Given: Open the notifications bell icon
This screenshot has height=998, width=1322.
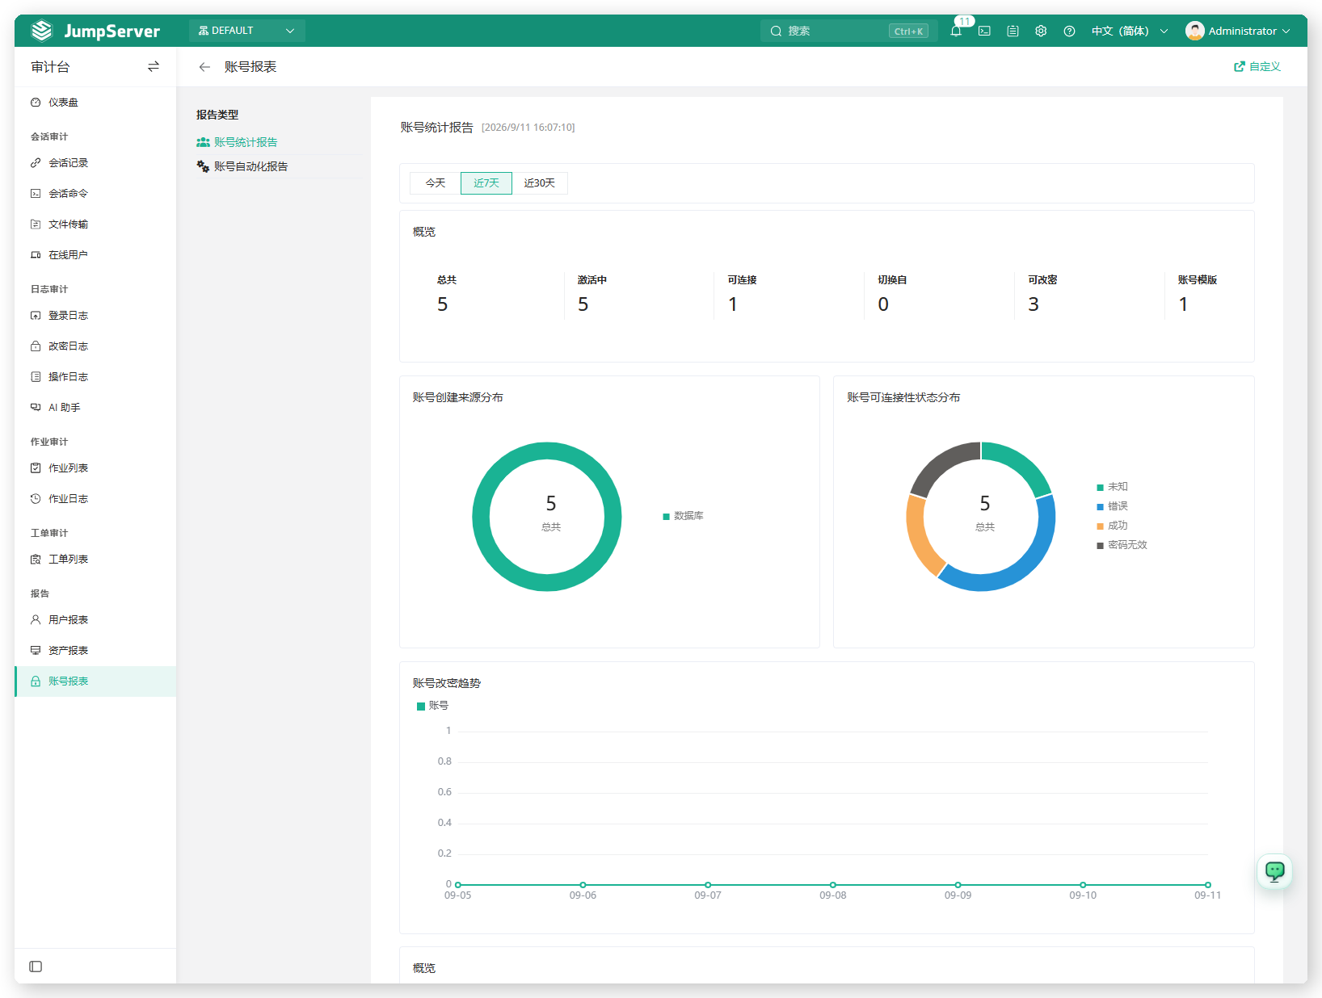Looking at the screenshot, I should [956, 31].
